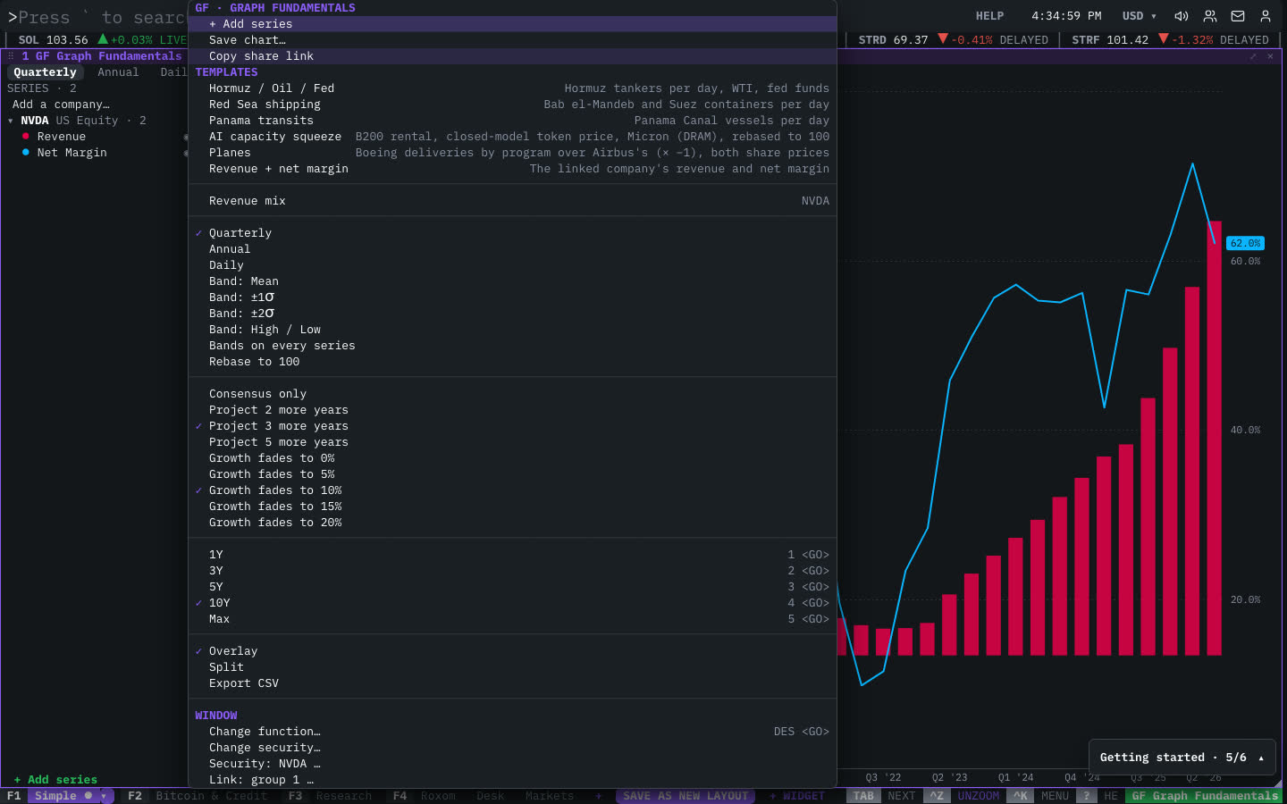Choose the 10Y range option

(512, 603)
